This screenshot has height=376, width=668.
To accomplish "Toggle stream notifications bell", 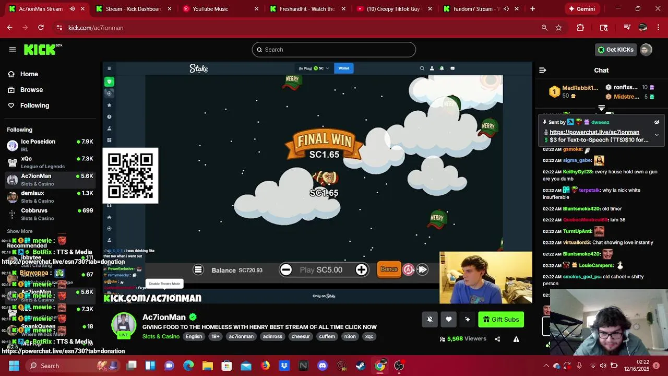I will pyautogui.click(x=430, y=320).
